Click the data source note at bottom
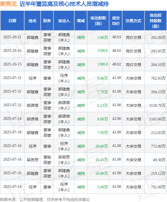Viewport: 167px width, 202px height. click(45, 200)
